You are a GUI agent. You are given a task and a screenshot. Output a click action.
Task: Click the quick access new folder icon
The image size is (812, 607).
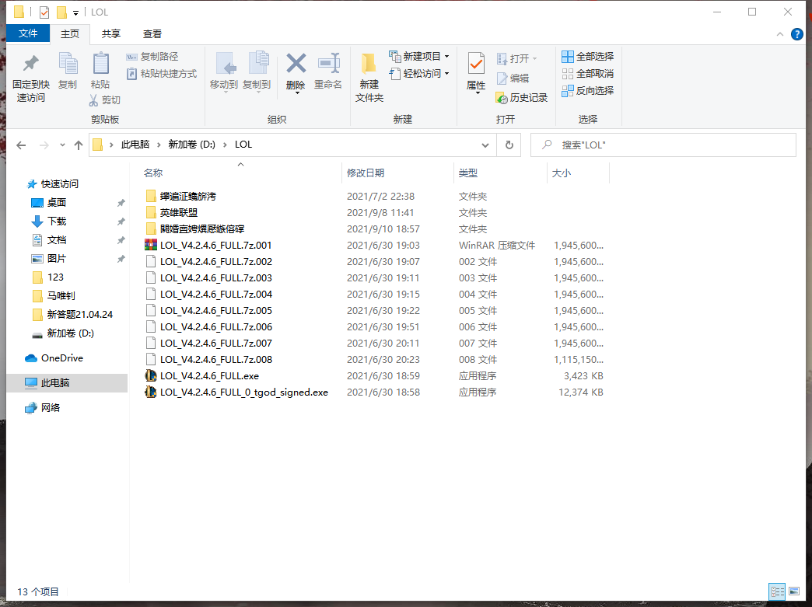(x=61, y=12)
